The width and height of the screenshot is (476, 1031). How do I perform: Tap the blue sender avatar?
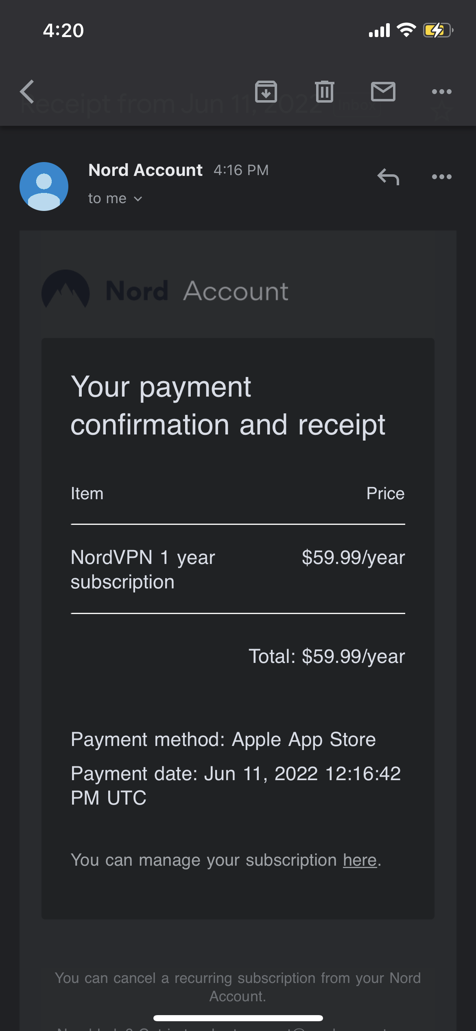click(44, 186)
